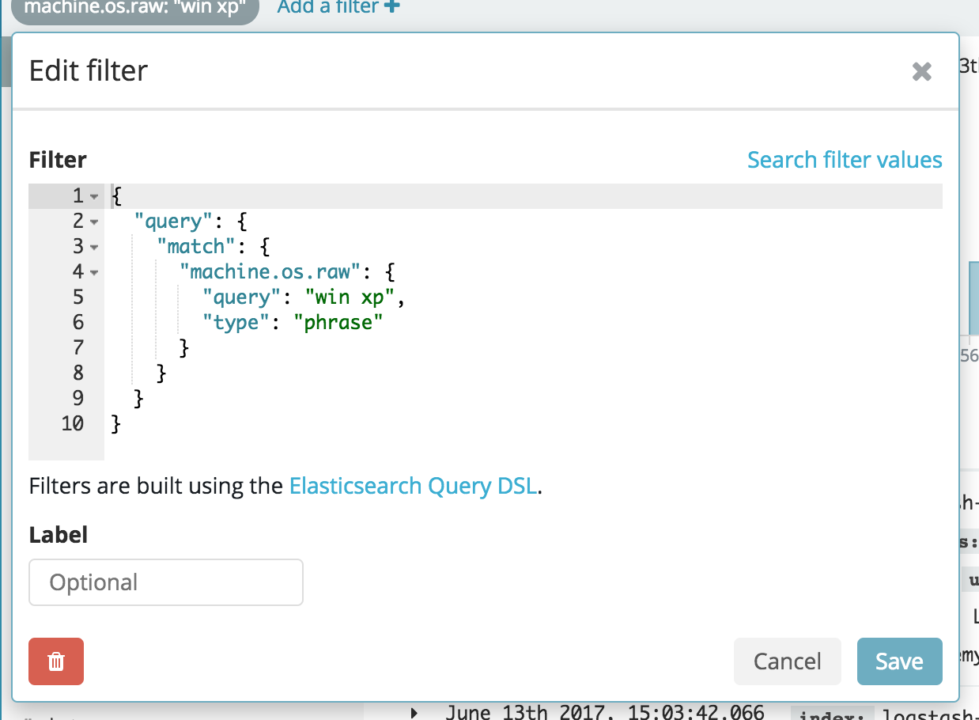Click the "phrase" type value on line 6
Image resolution: width=979 pixels, height=720 pixels.
coord(339,322)
